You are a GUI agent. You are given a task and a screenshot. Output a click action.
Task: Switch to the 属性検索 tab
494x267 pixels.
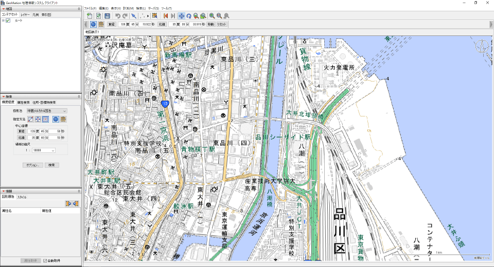tap(23, 102)
